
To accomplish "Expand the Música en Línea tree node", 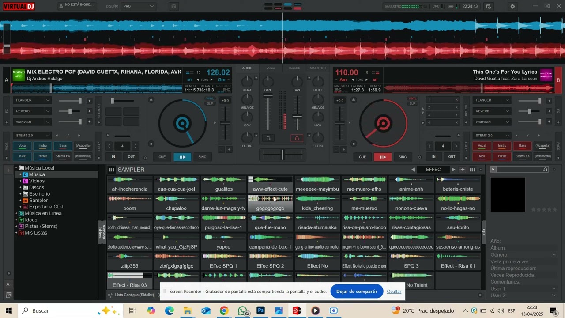I will [x=16, y=214].
